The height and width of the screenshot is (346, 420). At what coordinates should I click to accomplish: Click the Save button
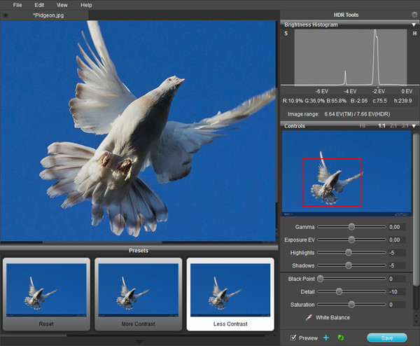386,338
